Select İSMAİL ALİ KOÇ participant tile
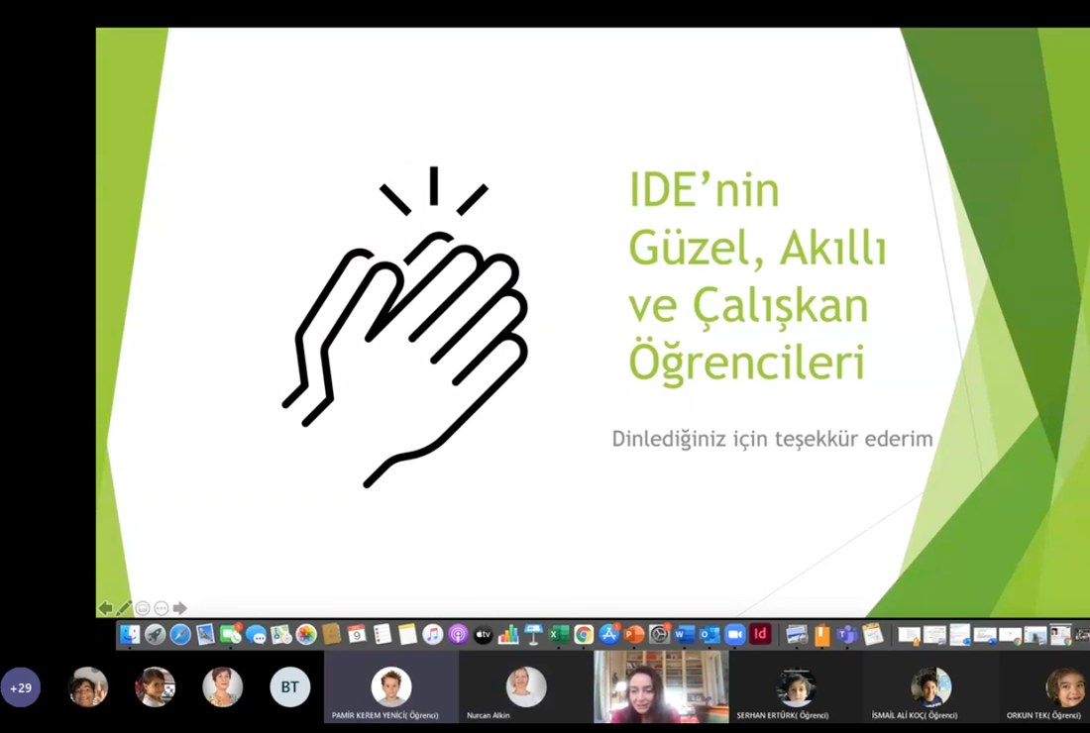Image resolution: width=1090 pixels, height=733 pixels. click(x=930, y=686)
